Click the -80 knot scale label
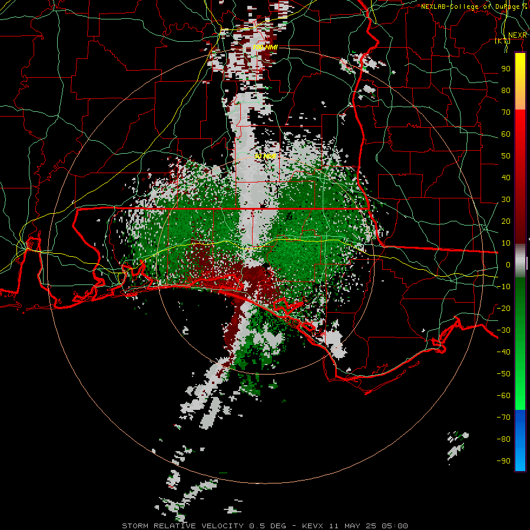The image size is (530, 530). (x=503, y=439)
